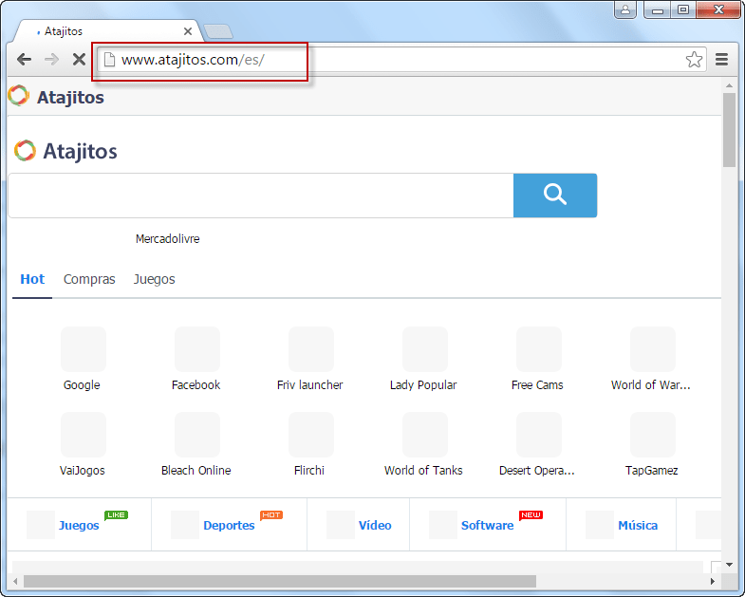The height and width of the screenshot is (597, 745).
Task: Open the Google shortcut tile
Action: [x=84, y=359]
